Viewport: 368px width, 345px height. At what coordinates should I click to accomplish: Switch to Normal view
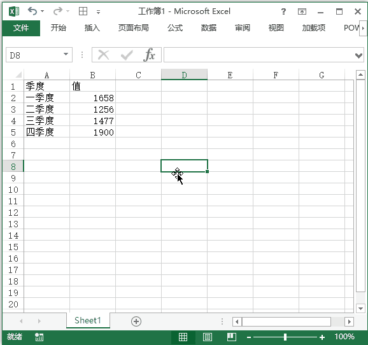pos(183,337)
